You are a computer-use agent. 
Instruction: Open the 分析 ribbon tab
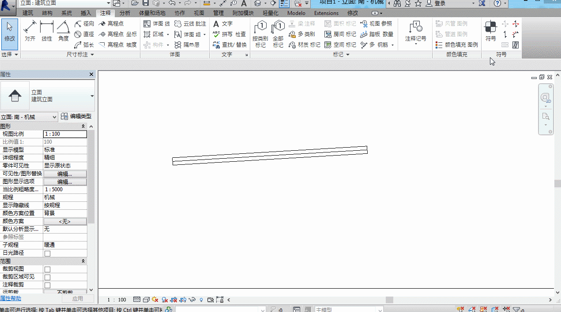[x=125, y=13]
